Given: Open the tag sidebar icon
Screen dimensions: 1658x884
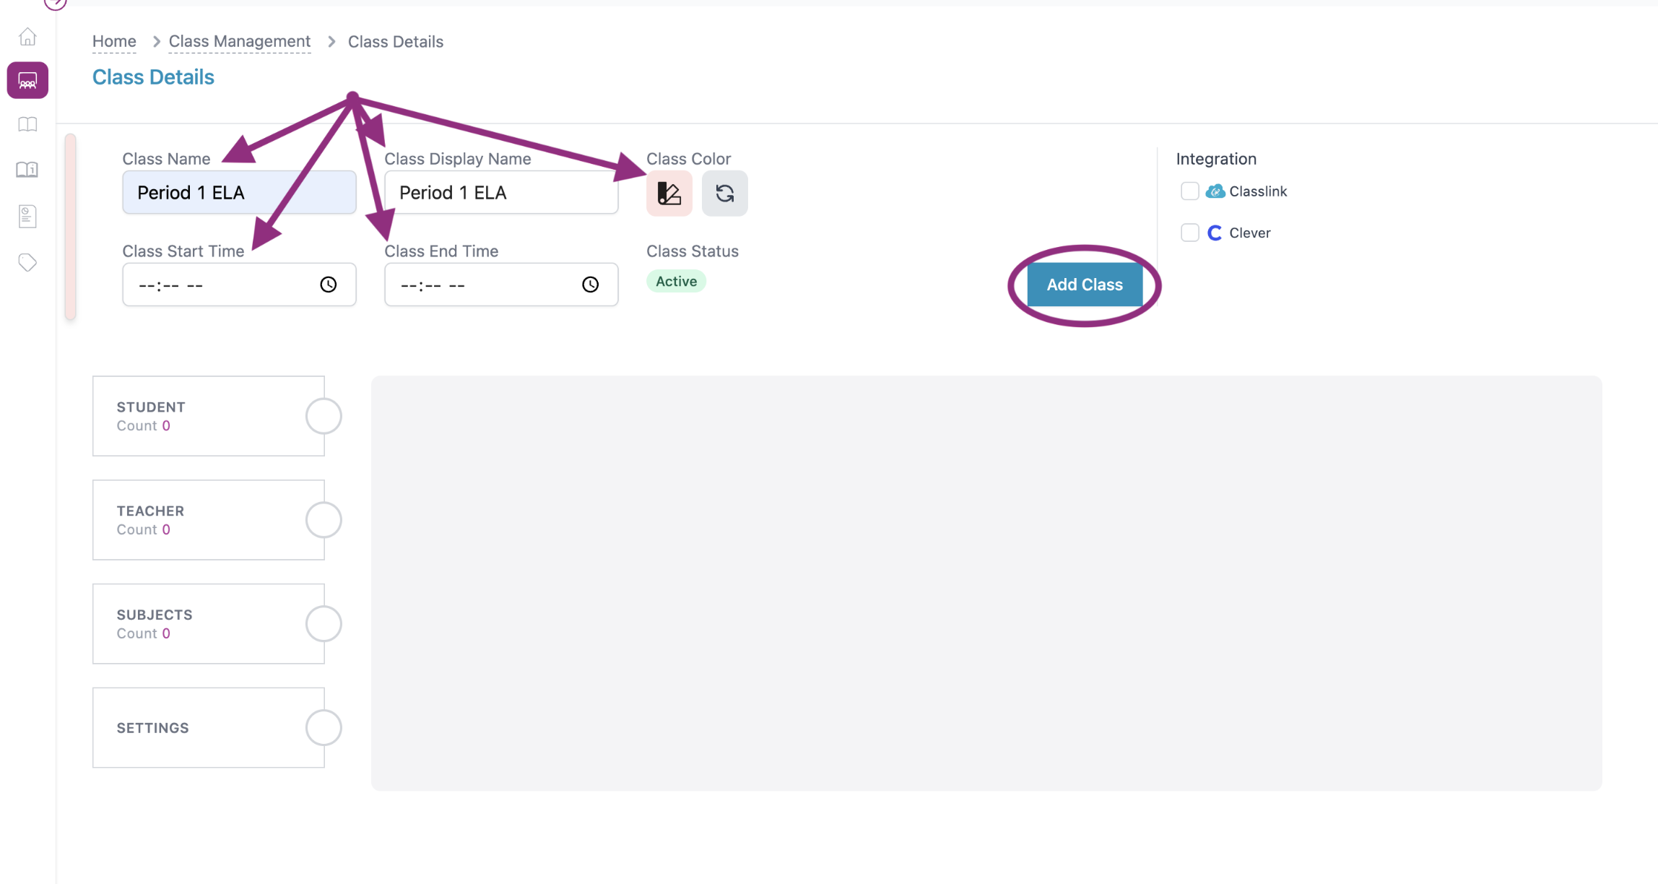Looking at the screenshot, I should [27, 262].
